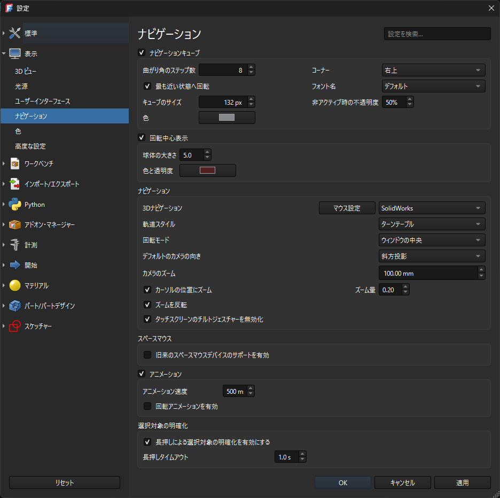Open the 回転モード dropdown
Screen dimensions: 500x498
(432, 240)
